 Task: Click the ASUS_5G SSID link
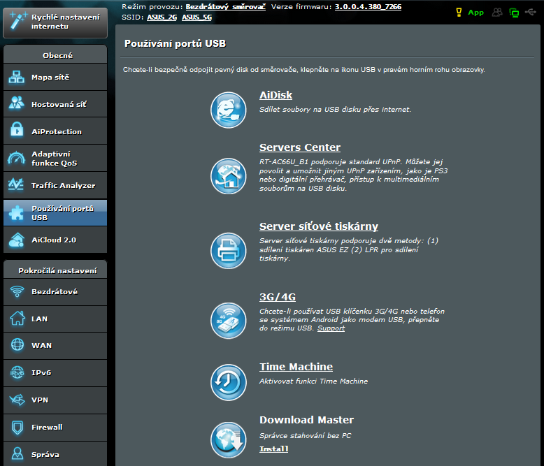click(x=196, y=17)
